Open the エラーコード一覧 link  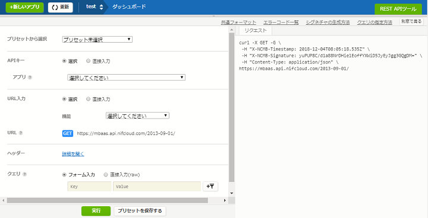click(x=281, y=23)
